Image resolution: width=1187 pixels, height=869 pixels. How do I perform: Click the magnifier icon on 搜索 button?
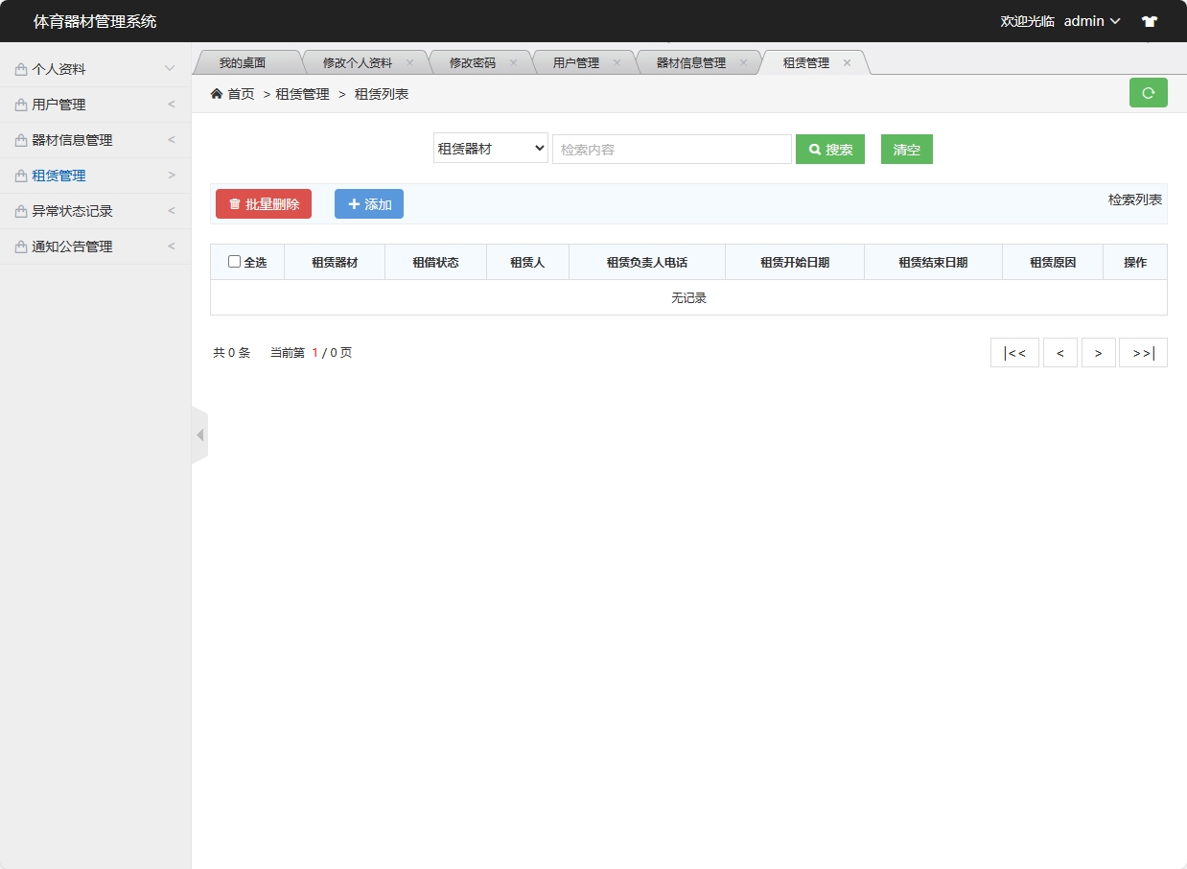point(814,149)
